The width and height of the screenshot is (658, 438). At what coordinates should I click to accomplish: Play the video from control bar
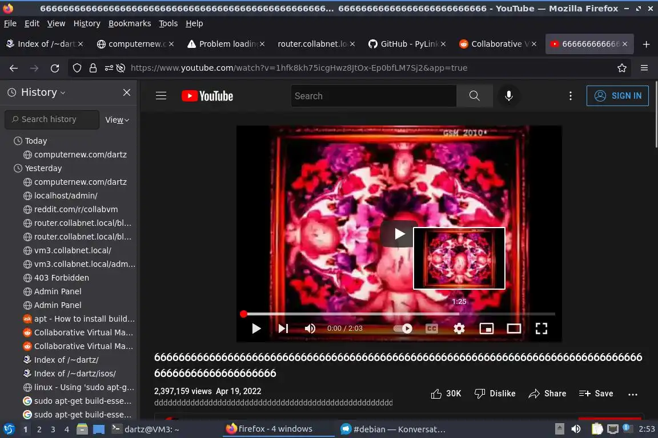[256, 328]
